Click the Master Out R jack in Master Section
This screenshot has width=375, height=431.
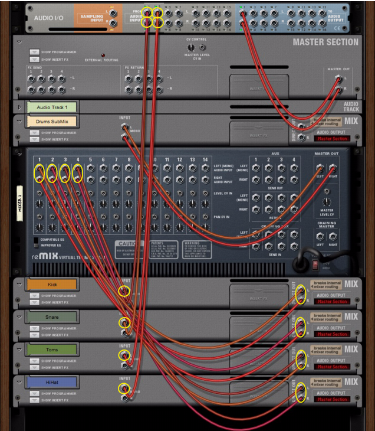point(338,89)
